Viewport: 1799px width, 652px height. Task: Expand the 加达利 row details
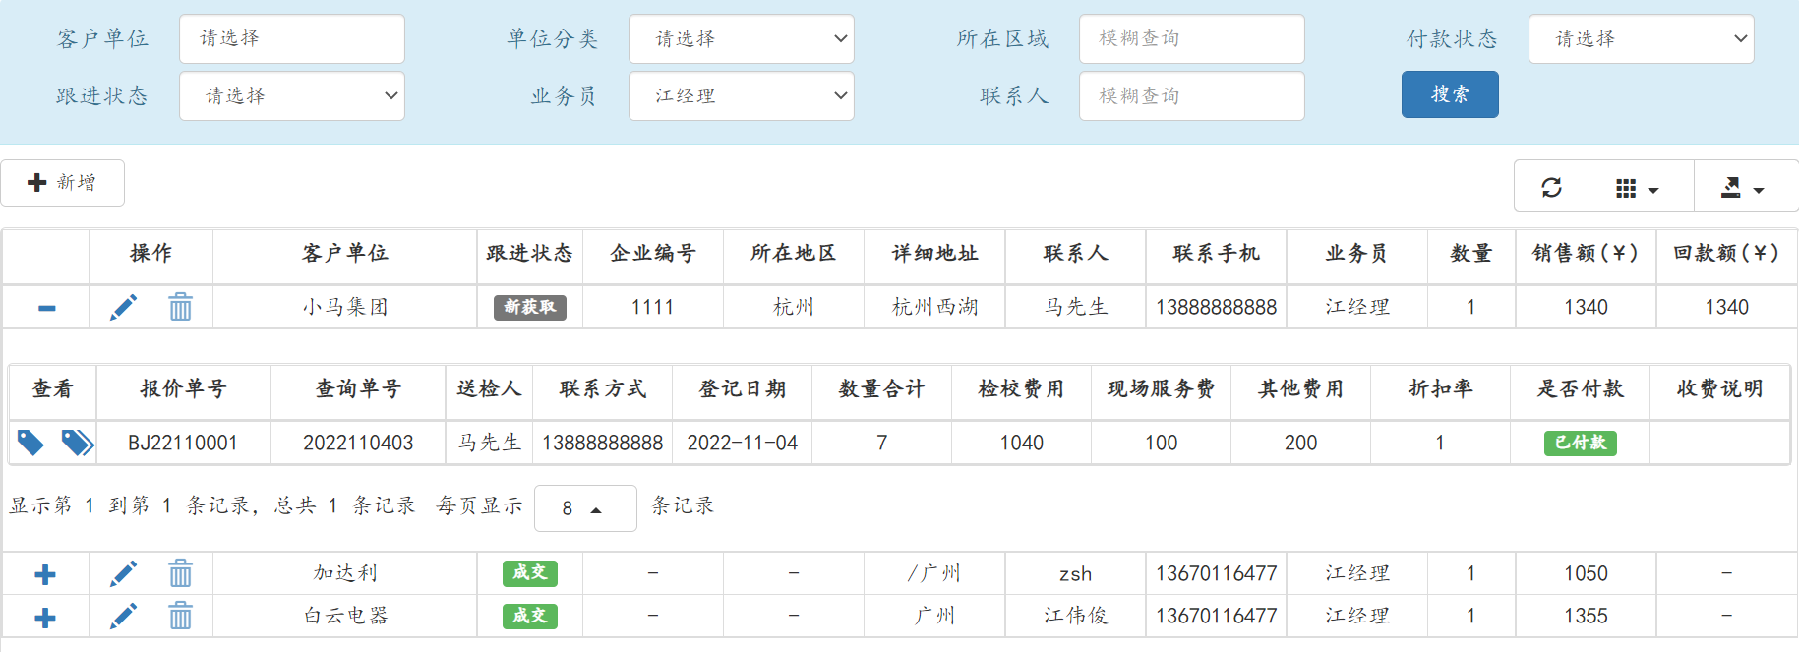[45, 574]
